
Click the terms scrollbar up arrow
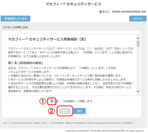point(138,38)
